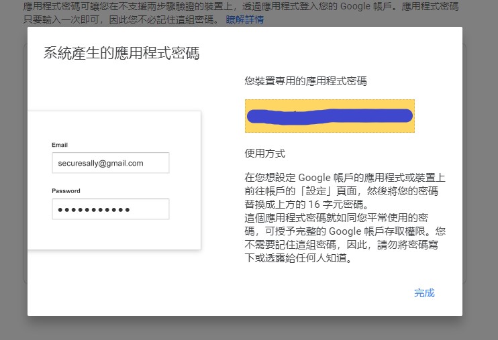Click the dialog title 系統產生的應用程式密碼
The height and width of the screenshot is (340, 498).
coord(121,53)
